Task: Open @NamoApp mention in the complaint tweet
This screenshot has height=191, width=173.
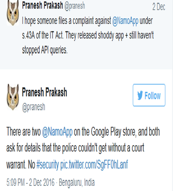Action: point(125,21)
